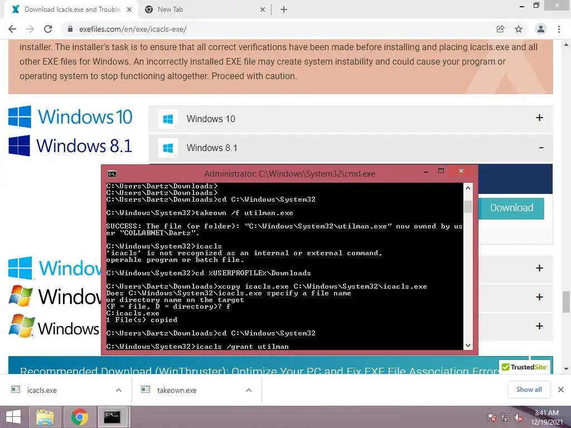Open the Windows Start button
Image resolution: width=571 pixels, height=428 pixels.
tap(13, 417)
